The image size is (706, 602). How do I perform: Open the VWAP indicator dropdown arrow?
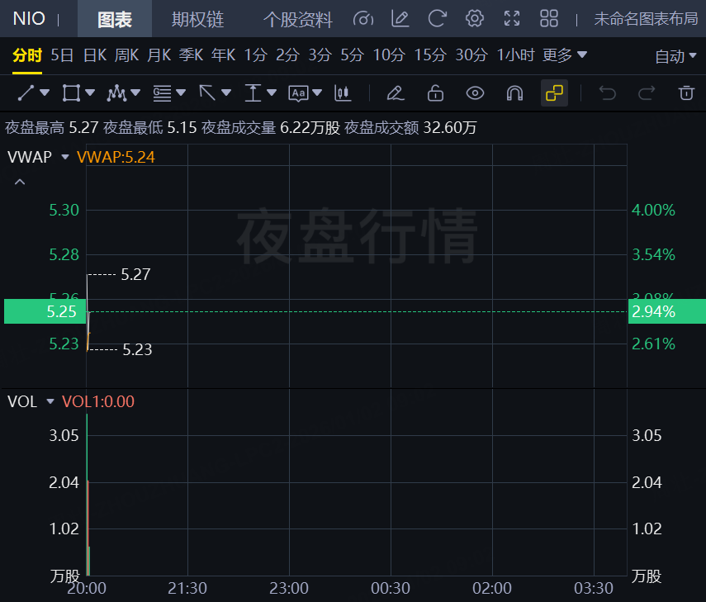[65, 156]
